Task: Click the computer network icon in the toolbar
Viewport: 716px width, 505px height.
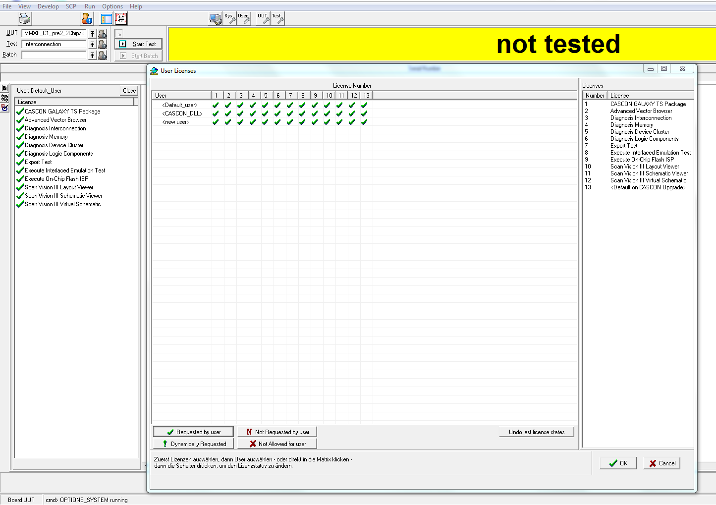Action: [216, 19]
